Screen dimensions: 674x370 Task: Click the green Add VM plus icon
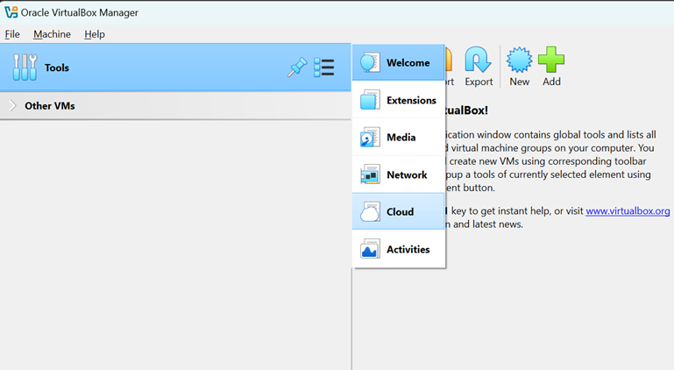click(x=551, y=60)
